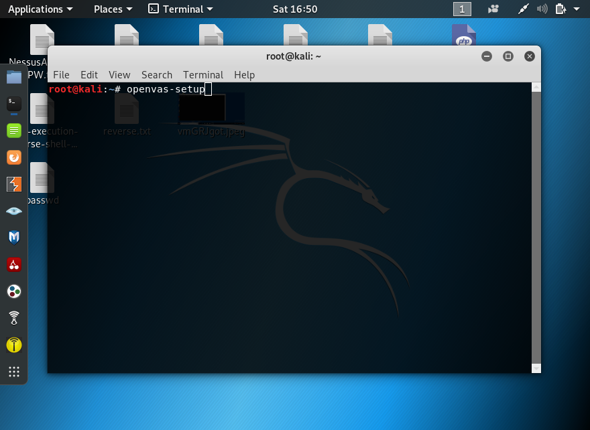Click the screen recorder camera icon in top bar
This screenshot has width=590, height=430.
coord(493,9)
